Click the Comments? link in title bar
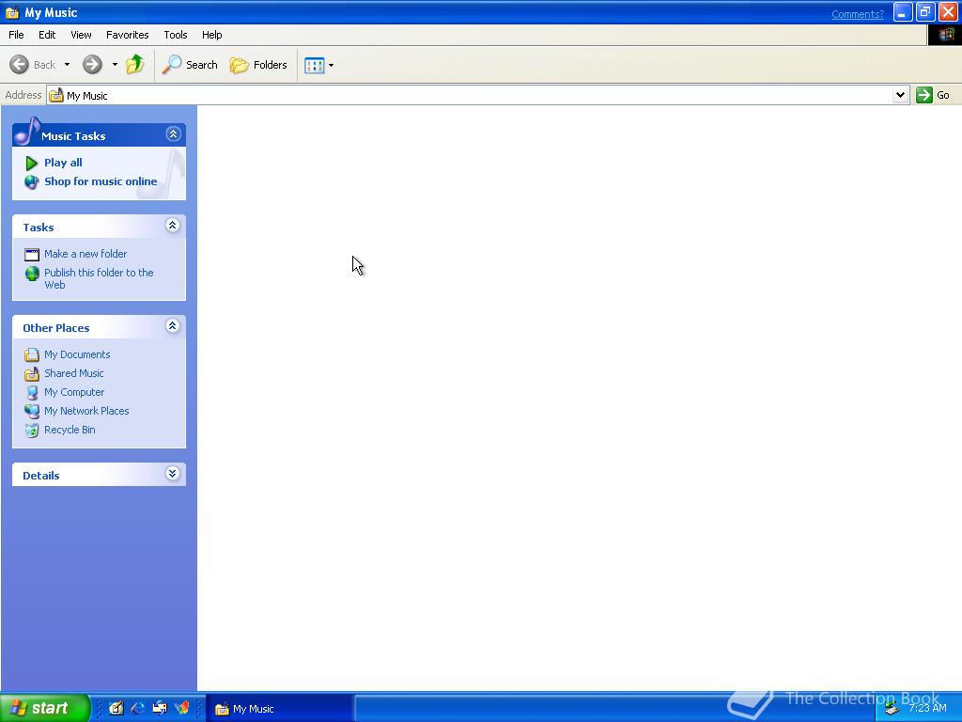 point(857,14)
